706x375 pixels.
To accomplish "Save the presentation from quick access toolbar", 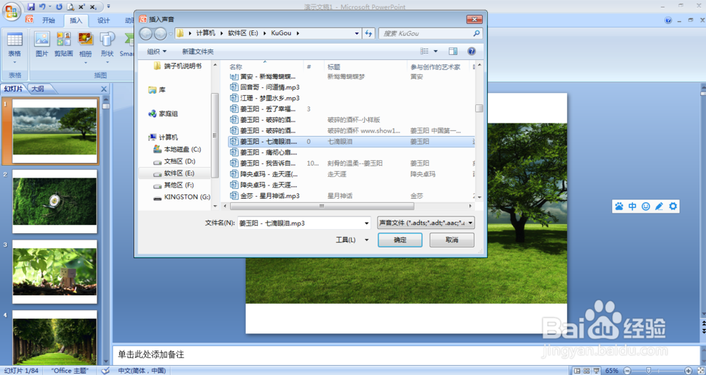I will click(x=31, y=7).
